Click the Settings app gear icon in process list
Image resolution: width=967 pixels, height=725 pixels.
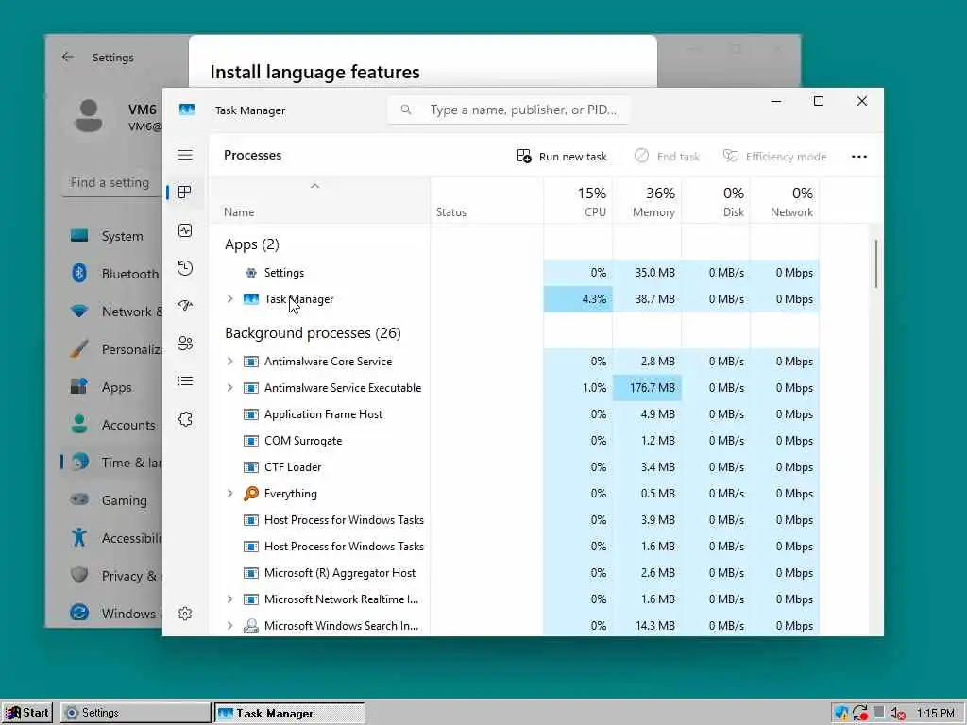pos(251,273)
